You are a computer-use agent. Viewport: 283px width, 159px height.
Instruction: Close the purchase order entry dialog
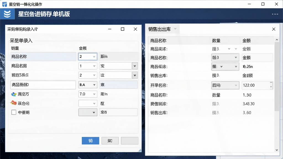tap(135, 29)
